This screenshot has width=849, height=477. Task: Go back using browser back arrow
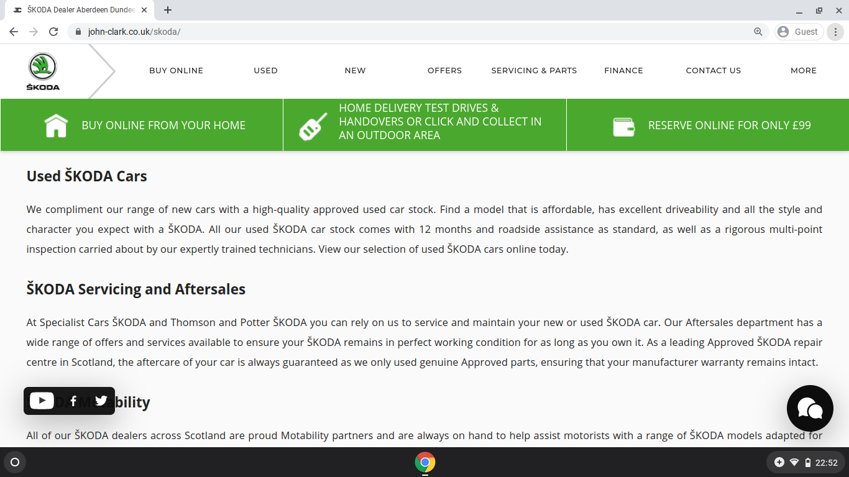click(14, 32)
